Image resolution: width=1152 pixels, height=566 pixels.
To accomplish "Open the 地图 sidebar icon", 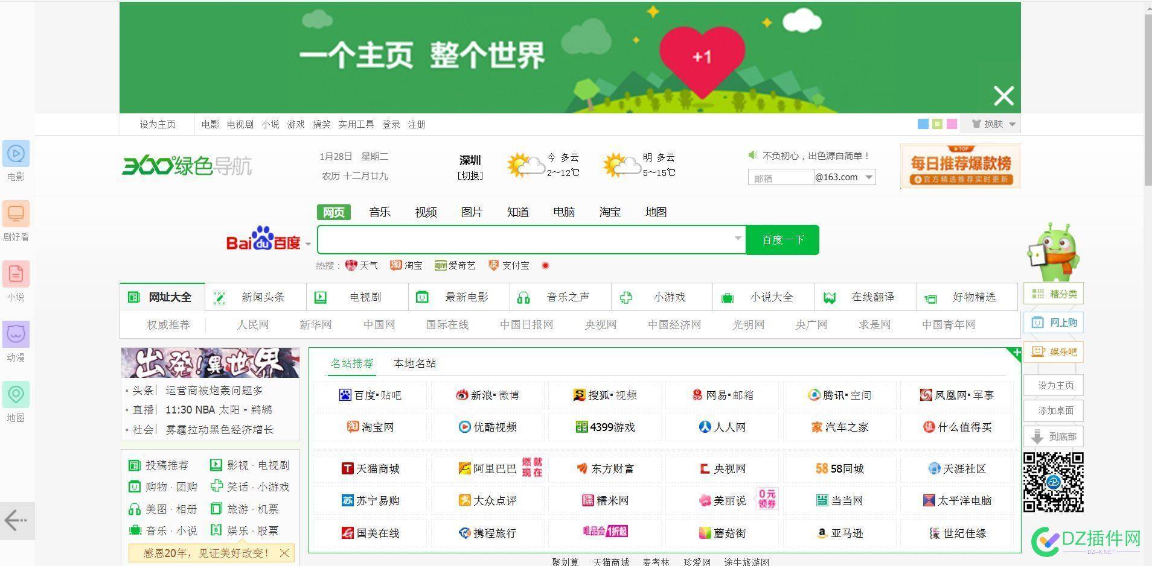I will click(16, 395).
